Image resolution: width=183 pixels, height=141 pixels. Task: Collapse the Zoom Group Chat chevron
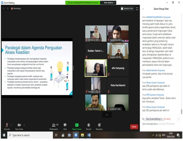point(143,9)
